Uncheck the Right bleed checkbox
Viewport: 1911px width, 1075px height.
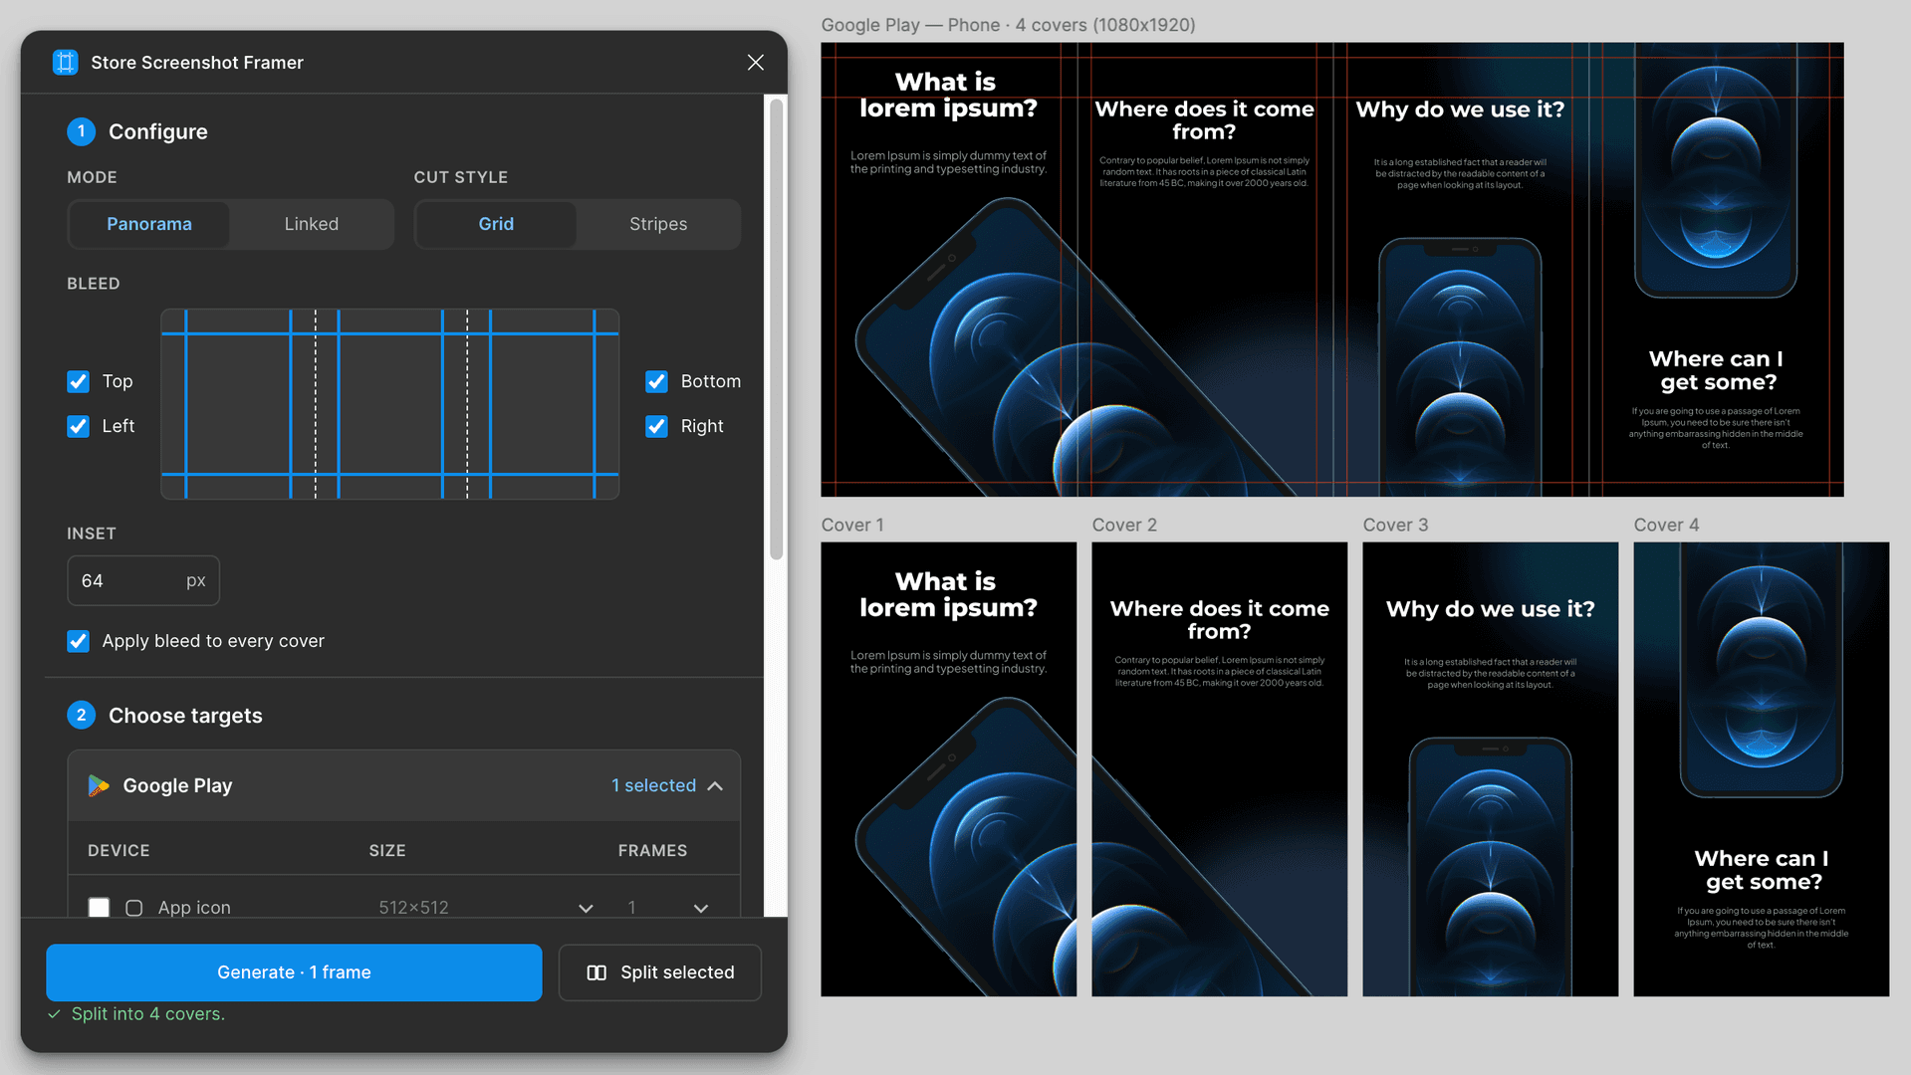(656, 426)
